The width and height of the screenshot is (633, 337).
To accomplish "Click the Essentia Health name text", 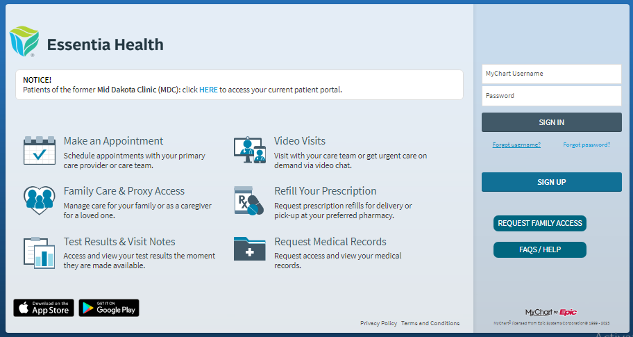I will 105,44.
